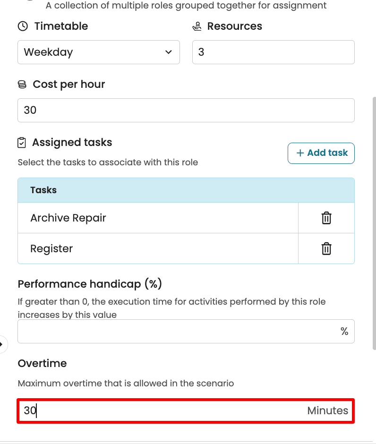
Task: Click the Overtime section heading
Action: (x=42, y=363)
